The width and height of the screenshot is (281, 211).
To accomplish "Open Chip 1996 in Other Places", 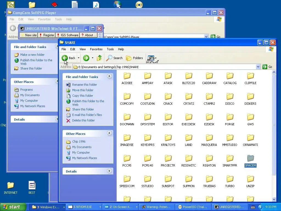I will pyautogui.click(x=79, y=141).
